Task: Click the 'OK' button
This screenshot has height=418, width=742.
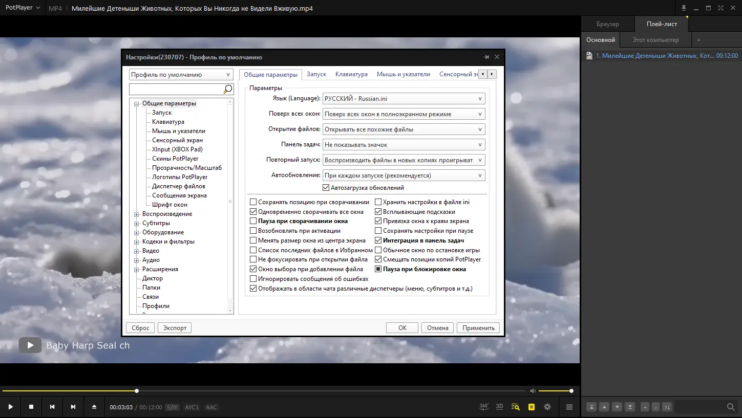Action: tap(402, 328)
